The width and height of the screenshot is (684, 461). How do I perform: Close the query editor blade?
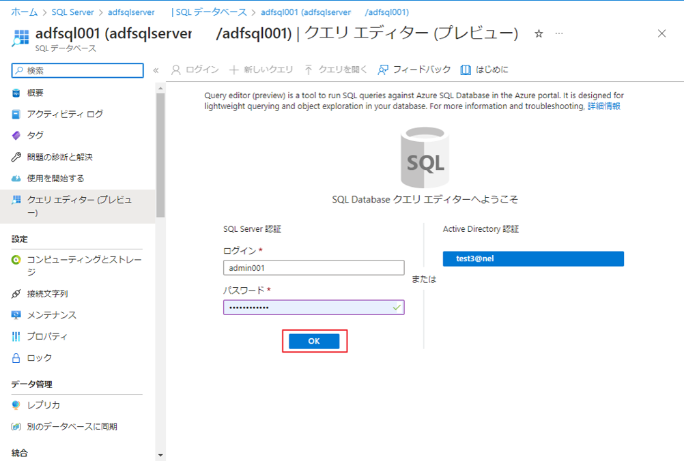[661, 33]
